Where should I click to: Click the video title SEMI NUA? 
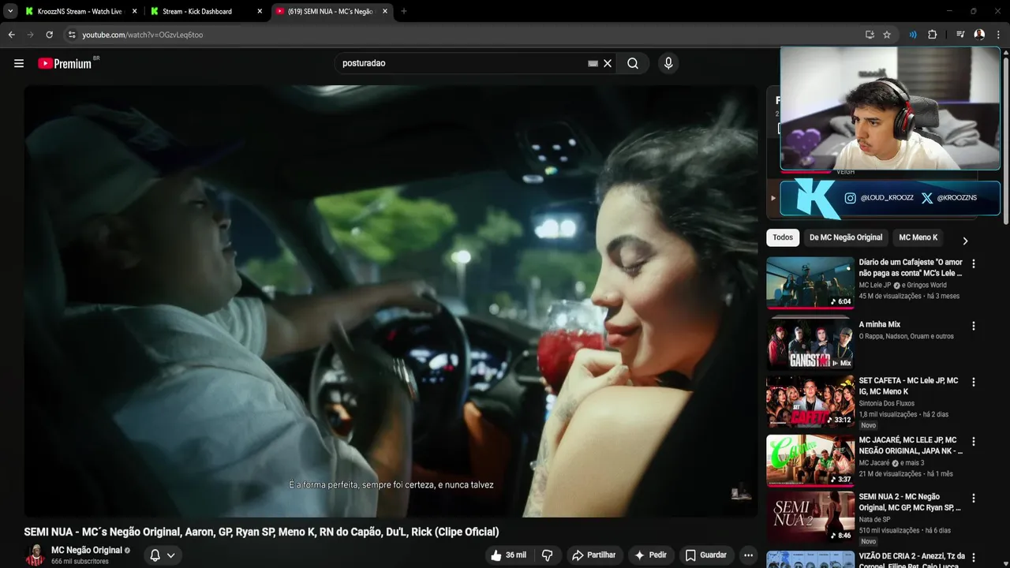[261, 532]
